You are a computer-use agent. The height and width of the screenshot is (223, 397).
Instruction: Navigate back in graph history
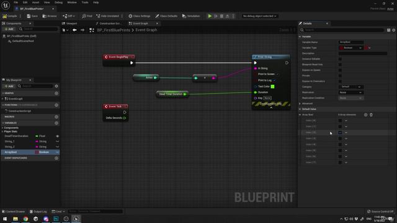tap(74, 30)
